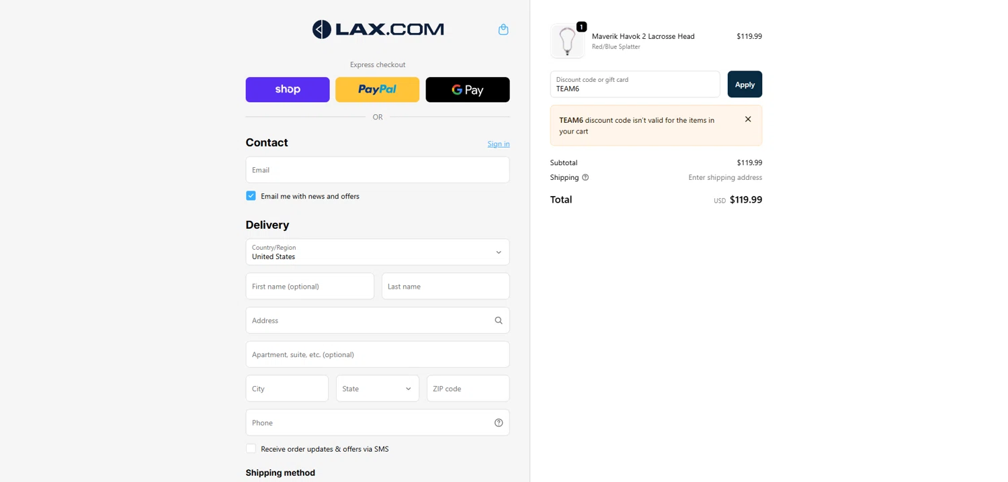Image resolution: width=1008 pixels, height=482 pixels.
Task: Click the Contact heading
Action: pyautogui.click(x=267, y=142)
